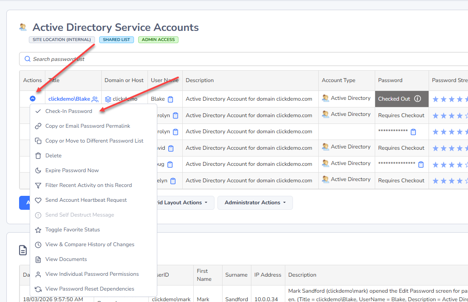This screenshot has height=302, width=468.
Task: Click the info icon on Checked Out
Action: pos(418,99)
